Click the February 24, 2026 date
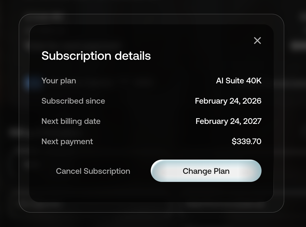 click(x=228, y=101)
